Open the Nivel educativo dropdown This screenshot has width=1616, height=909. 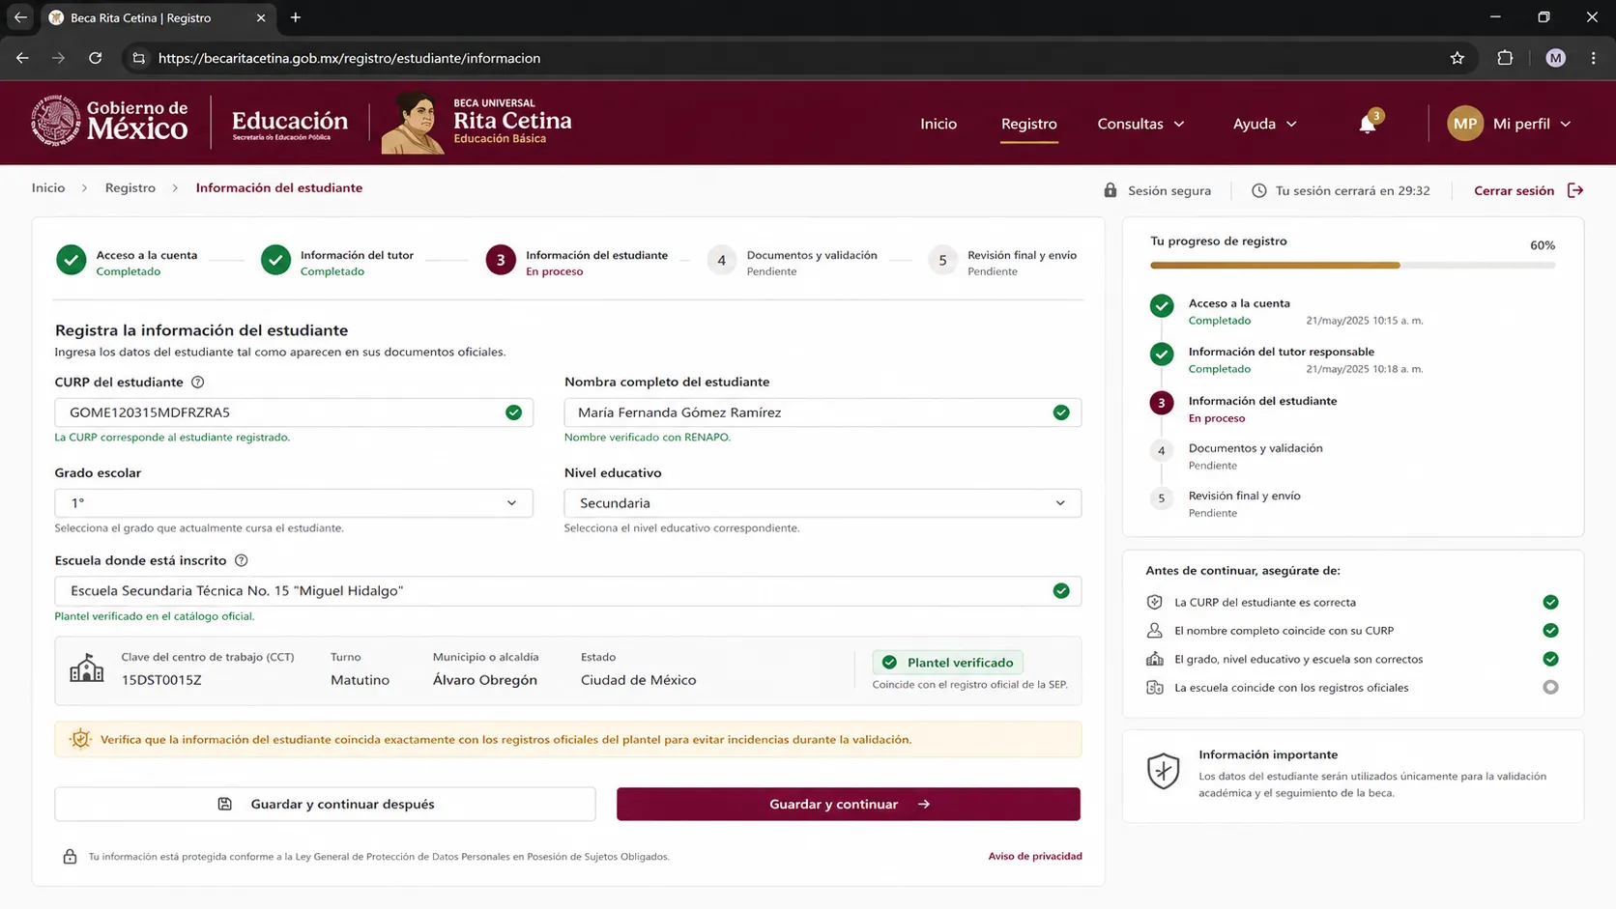[x=822, y=503]
